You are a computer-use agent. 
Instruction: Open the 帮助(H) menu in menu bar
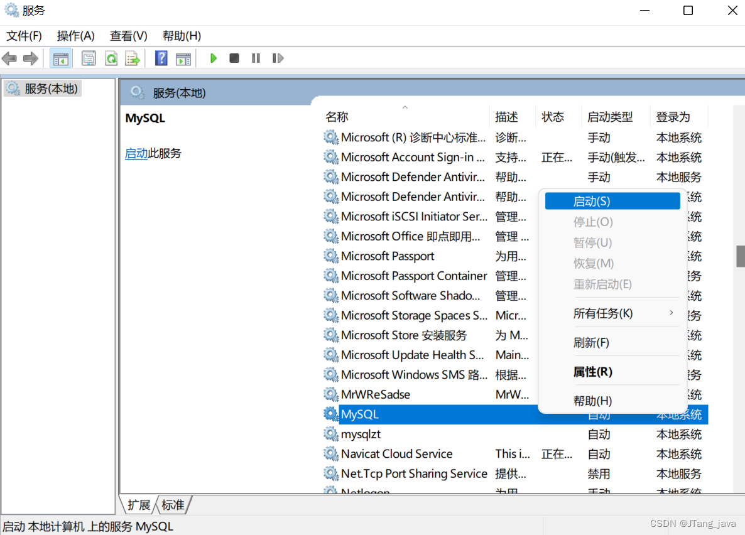182,36
